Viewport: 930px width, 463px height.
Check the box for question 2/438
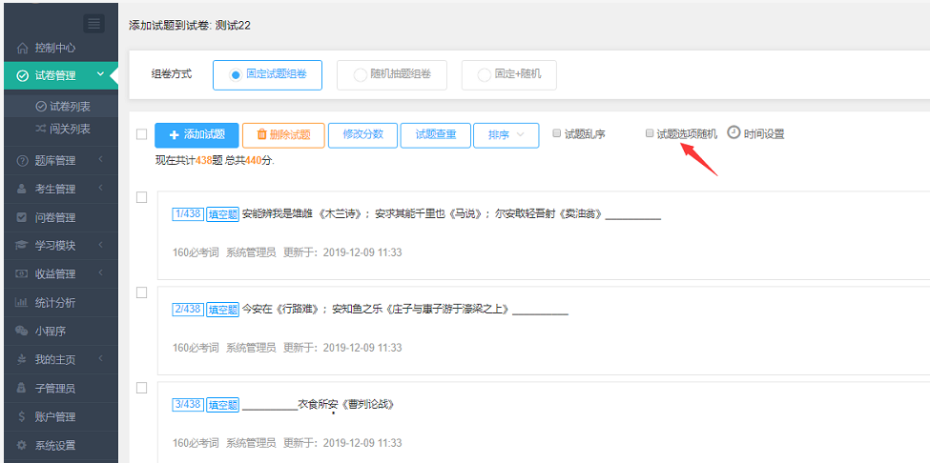click(142, 292)
